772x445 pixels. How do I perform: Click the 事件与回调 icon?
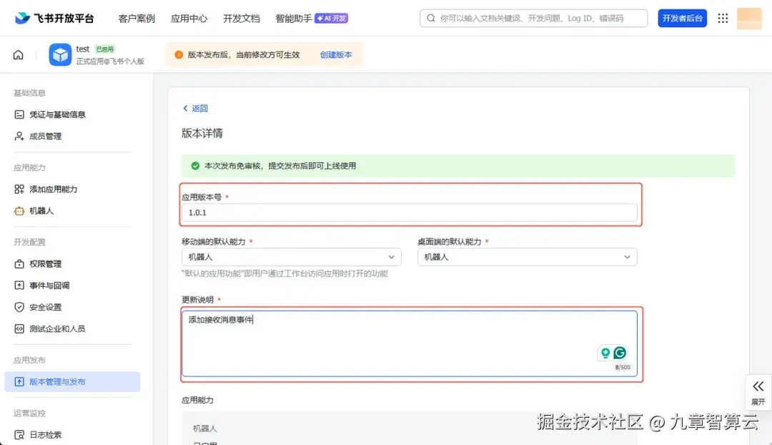click(19, 285)
